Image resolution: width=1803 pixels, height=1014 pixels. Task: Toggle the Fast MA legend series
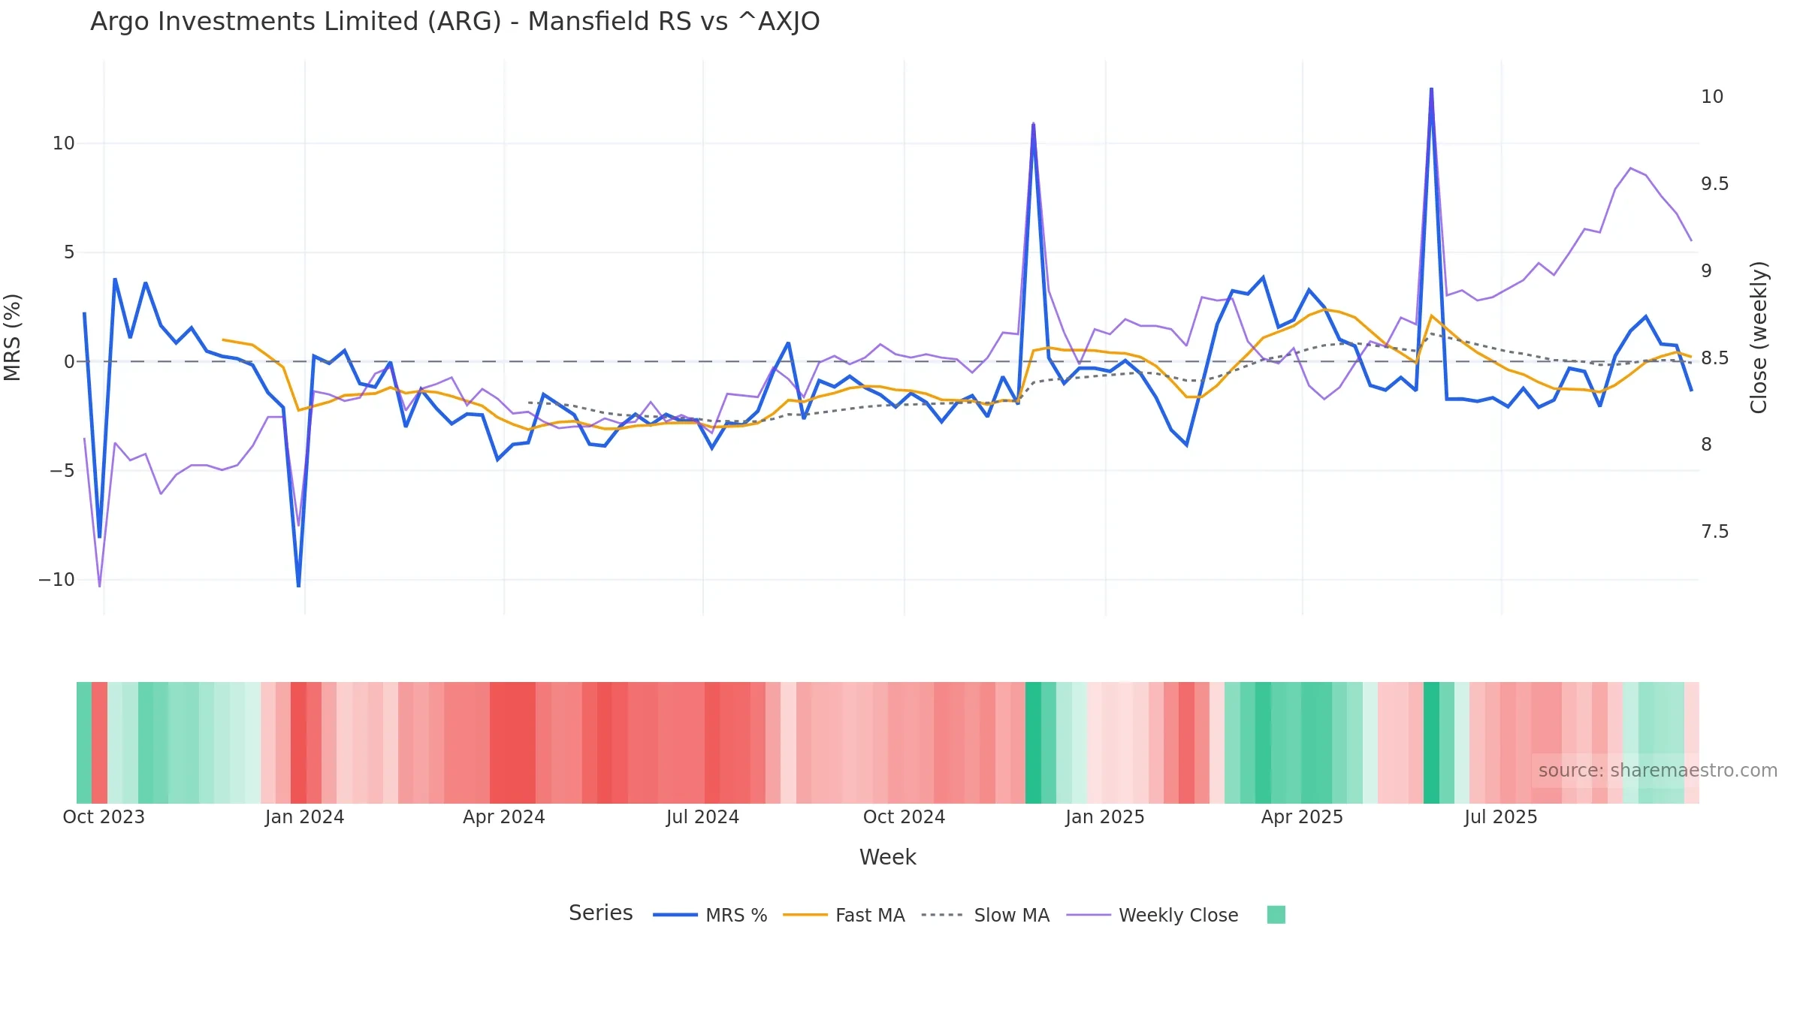pos(844,915)
